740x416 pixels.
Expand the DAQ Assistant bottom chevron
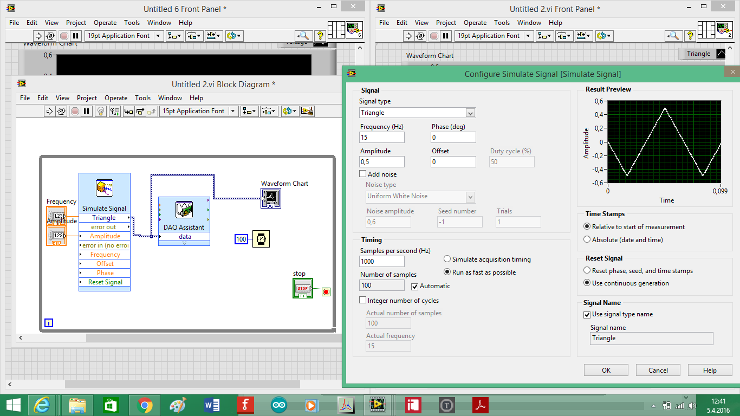184,243
